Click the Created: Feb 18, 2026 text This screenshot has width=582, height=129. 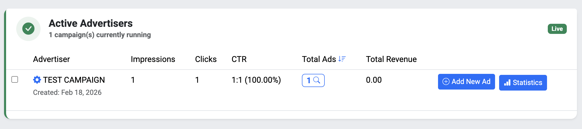click(67, 93)
